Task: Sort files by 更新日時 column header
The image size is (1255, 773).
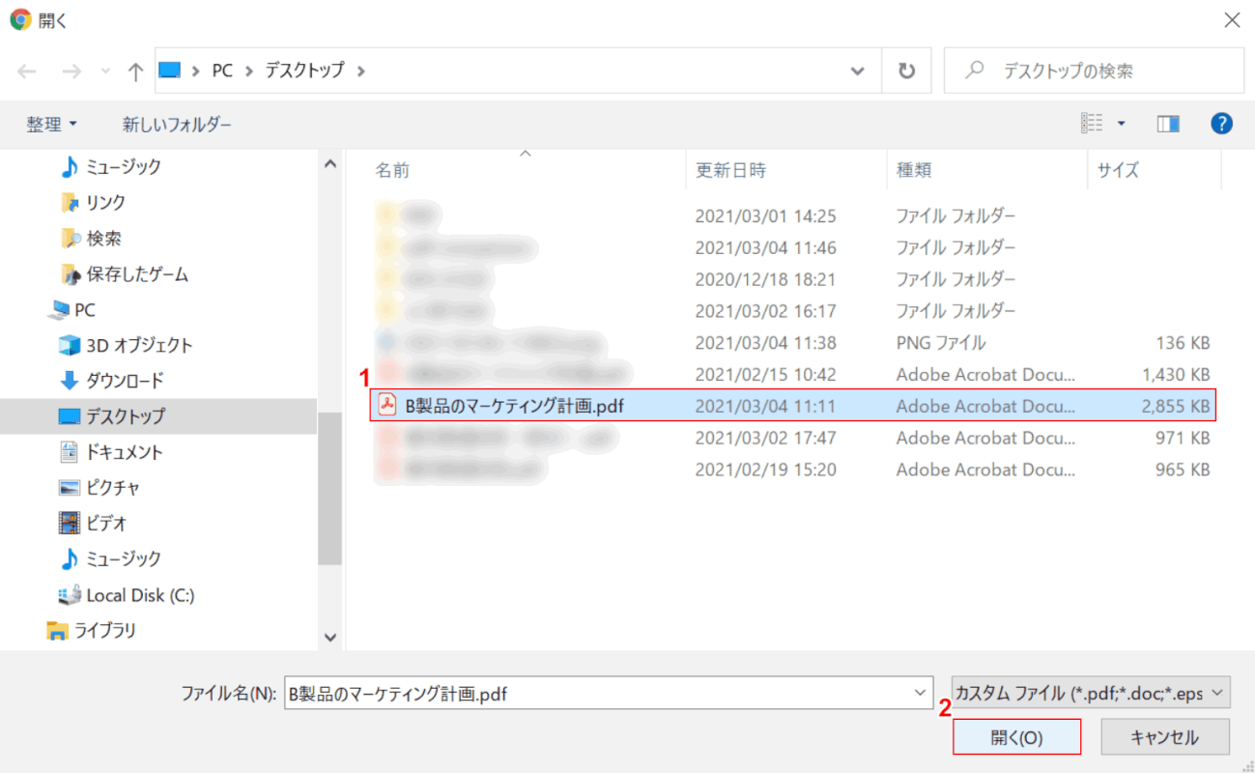Action: (x=730, y=170)
